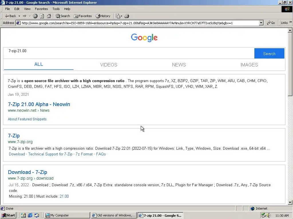This screenshot has width=293, height=219.
Task: Open the Windows Start button
Action: 8,215
